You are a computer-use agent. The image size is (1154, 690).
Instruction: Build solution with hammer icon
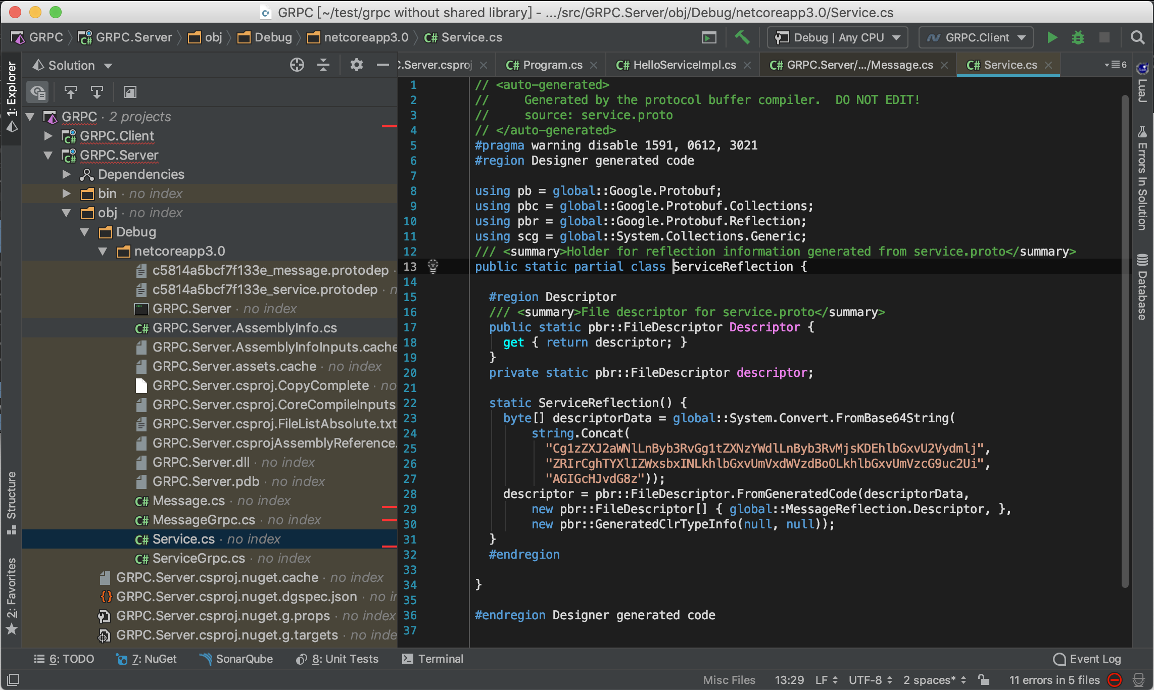(x=742, y=38)
